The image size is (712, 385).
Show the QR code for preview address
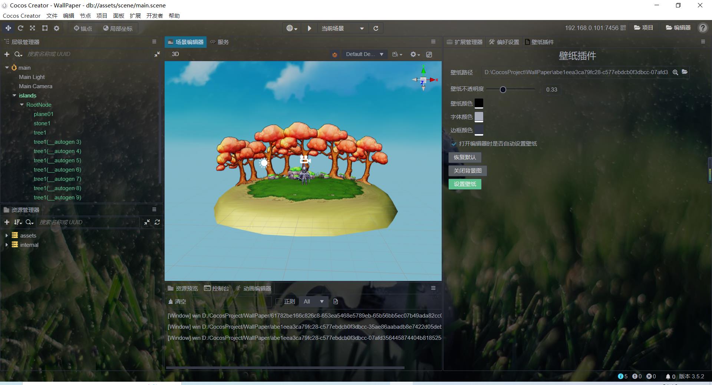click(x=623, y=28)
